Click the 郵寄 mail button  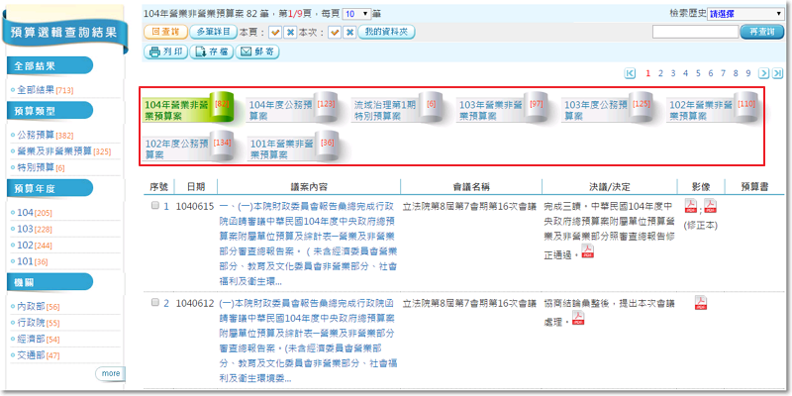point(256,50)
